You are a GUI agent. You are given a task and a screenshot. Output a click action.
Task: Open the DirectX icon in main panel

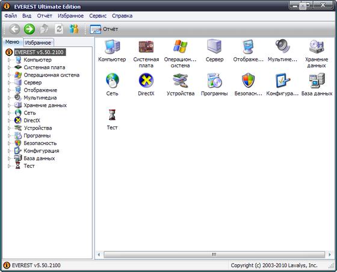(146, 81)
